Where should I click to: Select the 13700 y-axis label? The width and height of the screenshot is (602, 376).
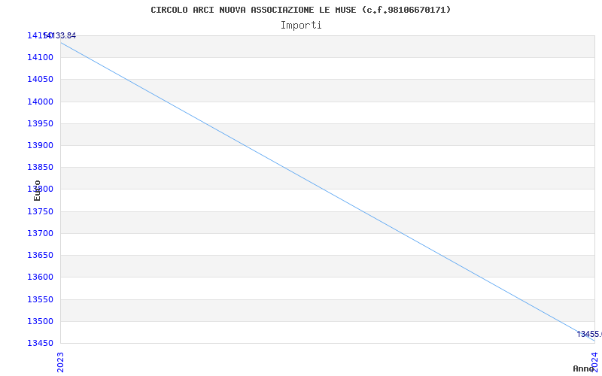click(40, 233)
